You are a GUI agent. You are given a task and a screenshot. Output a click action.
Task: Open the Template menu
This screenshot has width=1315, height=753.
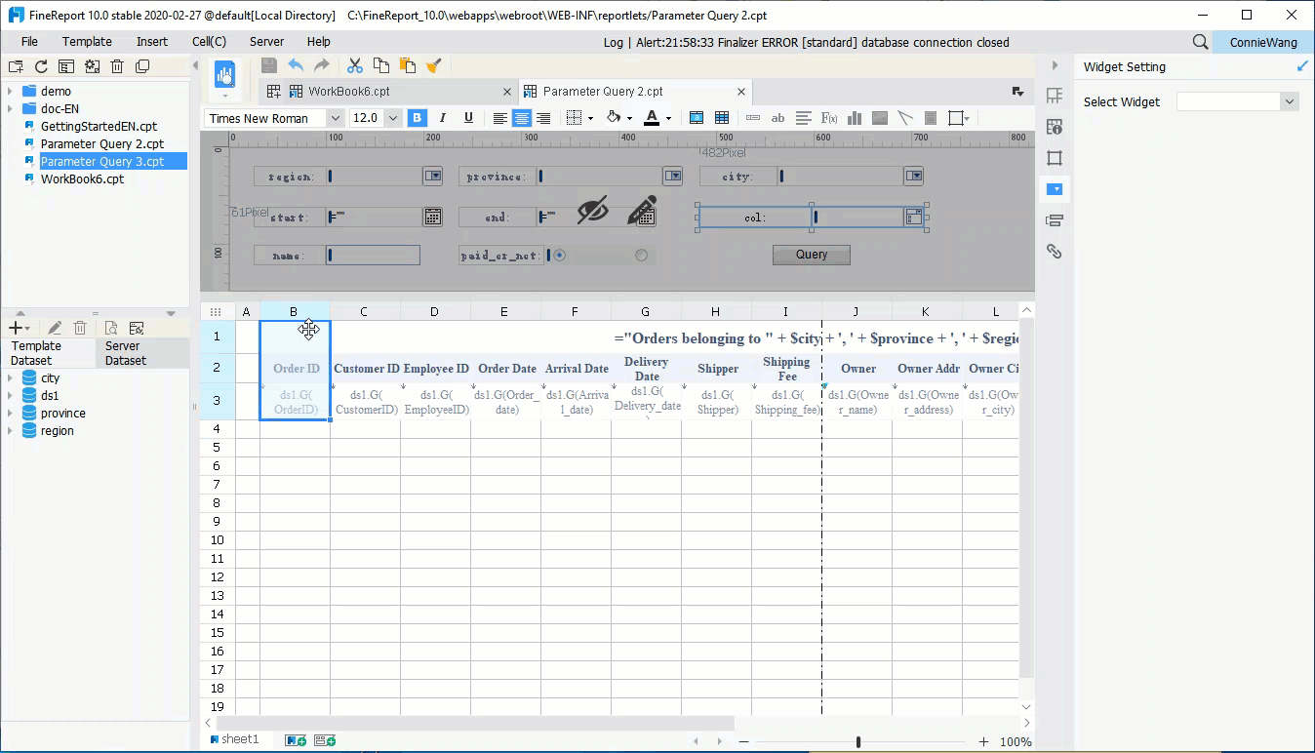click(87, 42)
